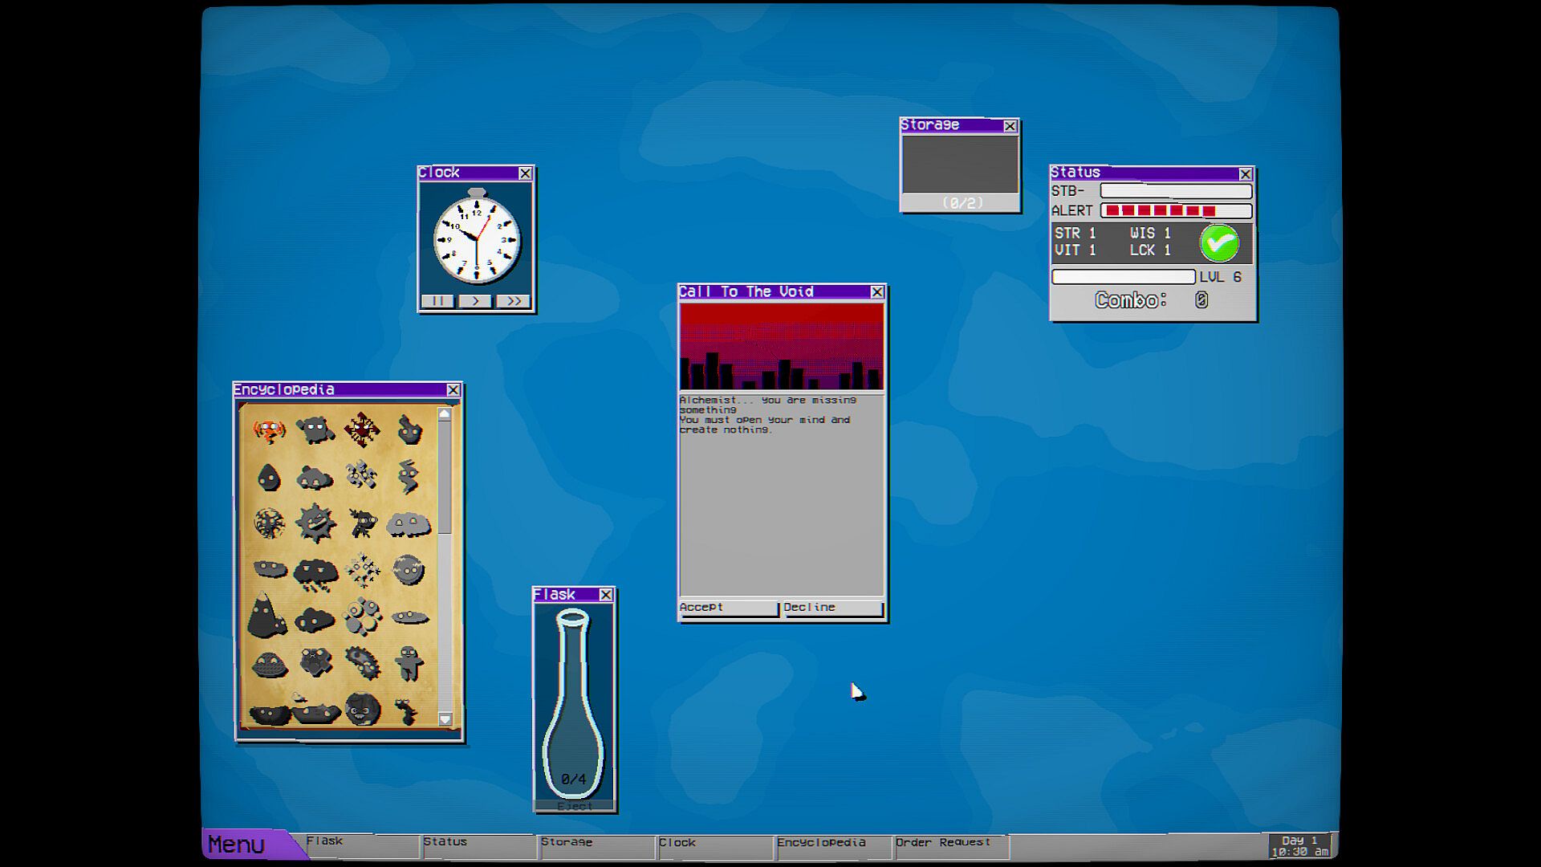
Task: Select the orange creature in the Encyclopedia
Action: 269,431
